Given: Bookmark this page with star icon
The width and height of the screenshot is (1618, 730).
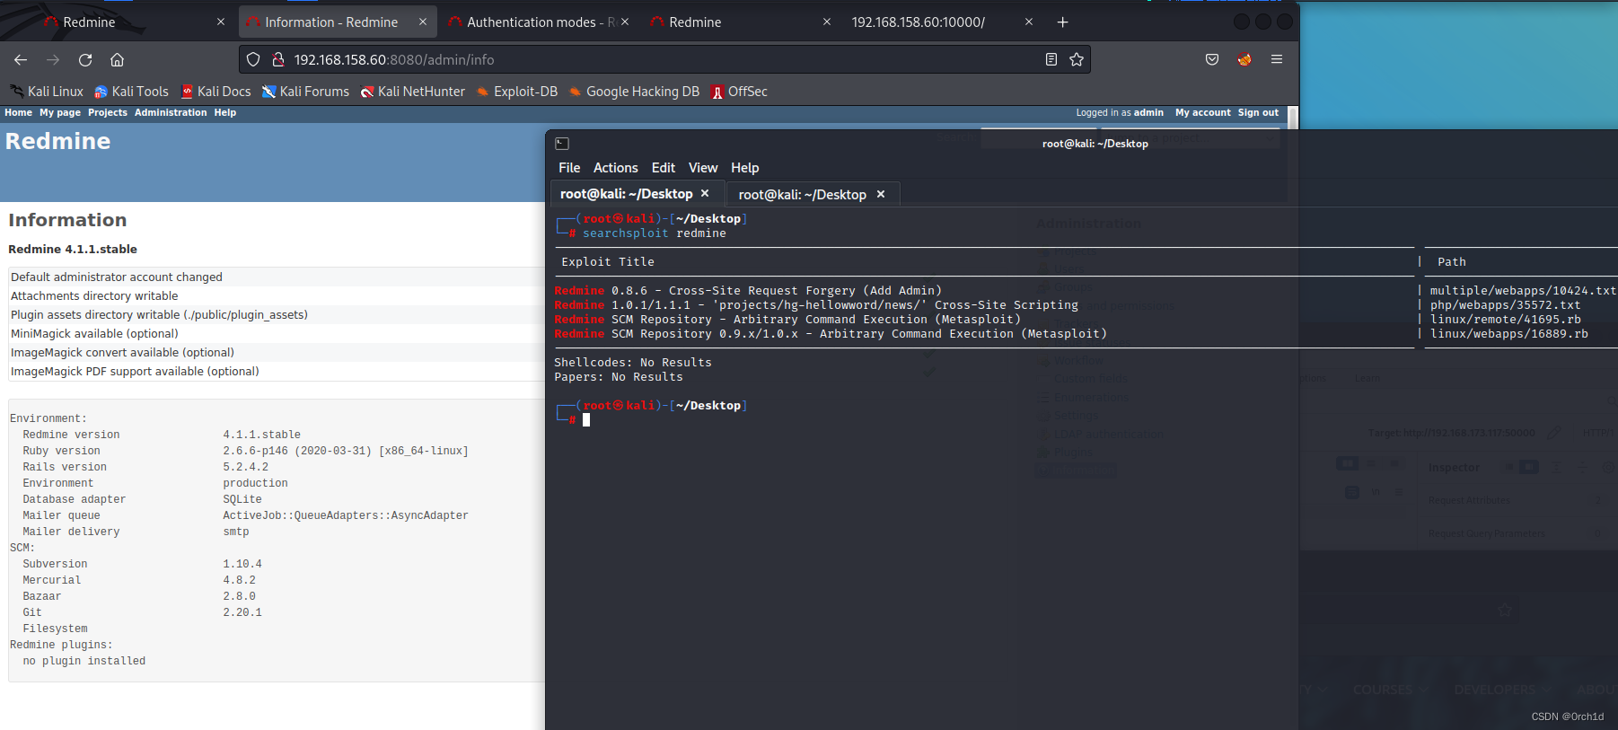Looking at the screenshot, I should (x=1077, y=59).
